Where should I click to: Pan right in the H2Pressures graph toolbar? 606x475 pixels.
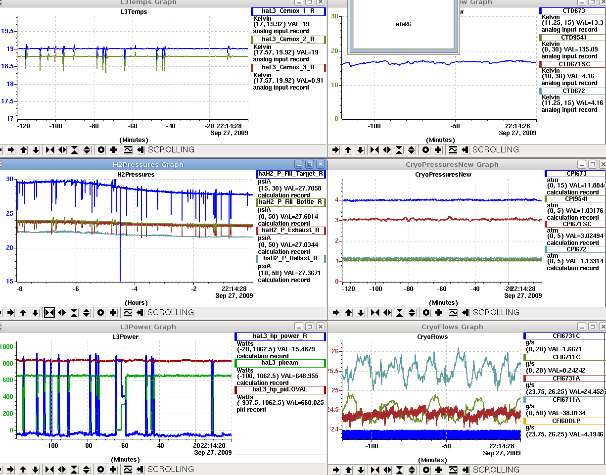pyautogui.click(x=11, y=312)
